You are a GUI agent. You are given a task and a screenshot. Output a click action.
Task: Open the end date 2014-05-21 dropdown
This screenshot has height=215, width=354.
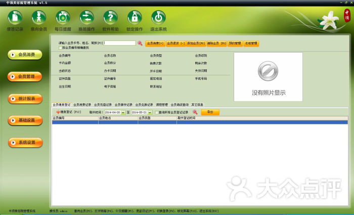click(151, 112)
